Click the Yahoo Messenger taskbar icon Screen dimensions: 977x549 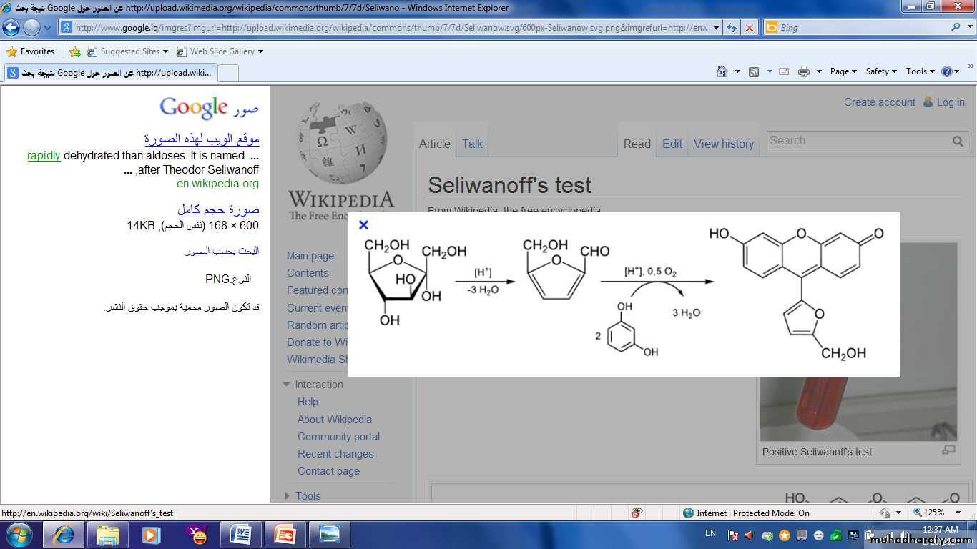pos(196,535)
